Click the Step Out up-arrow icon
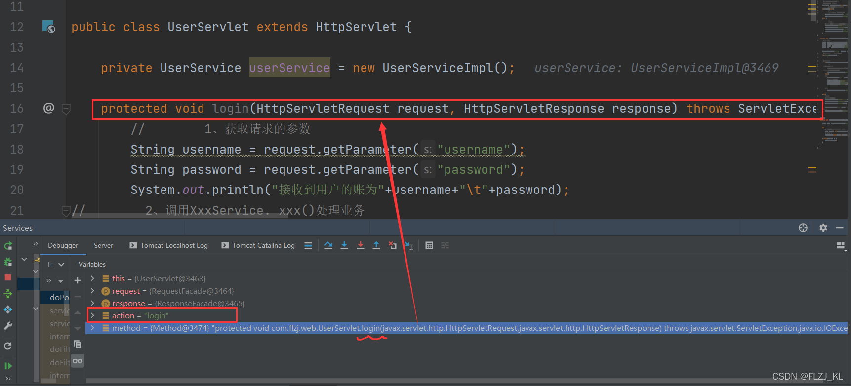851x386 pixels. (376, 245)
